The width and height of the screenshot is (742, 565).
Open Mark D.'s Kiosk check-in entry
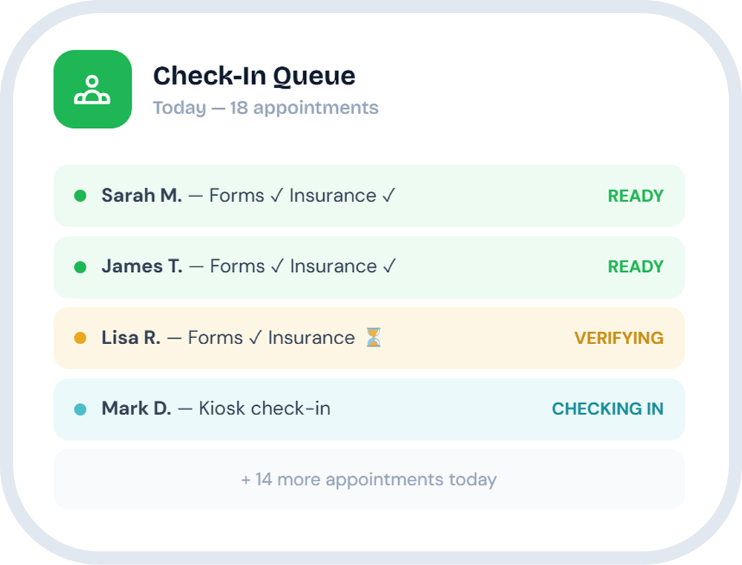264,408
